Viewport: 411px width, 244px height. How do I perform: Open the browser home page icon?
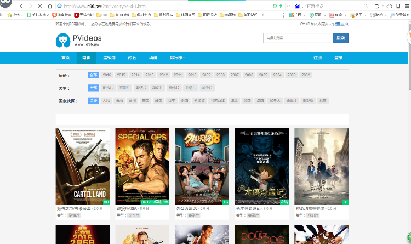(x=50, y=6)
